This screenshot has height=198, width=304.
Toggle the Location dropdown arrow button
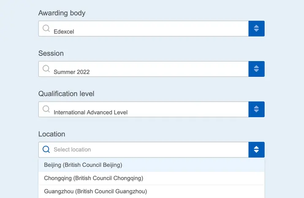coord(256,150)
